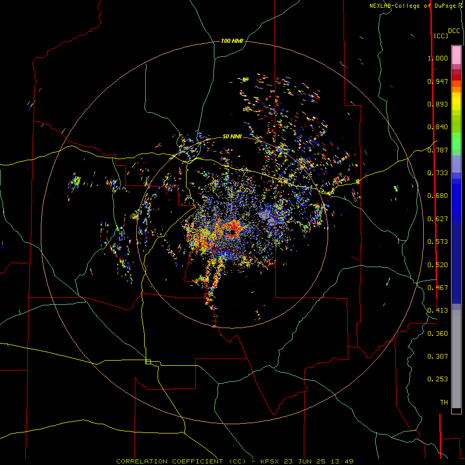Click the TH threshold label

click(x=444, y=402)
